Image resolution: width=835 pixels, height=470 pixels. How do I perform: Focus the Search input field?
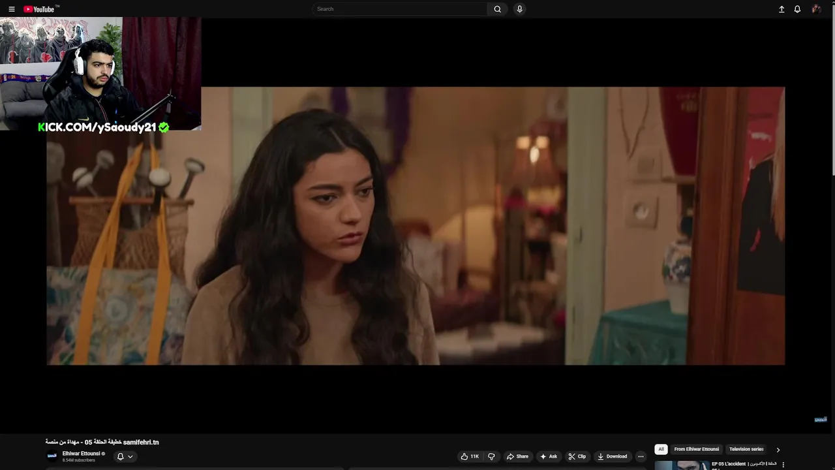(399, 9)
